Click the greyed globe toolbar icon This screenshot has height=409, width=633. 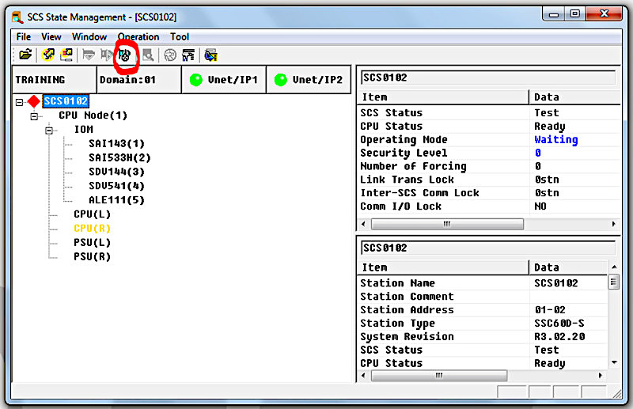pos(170,55)
